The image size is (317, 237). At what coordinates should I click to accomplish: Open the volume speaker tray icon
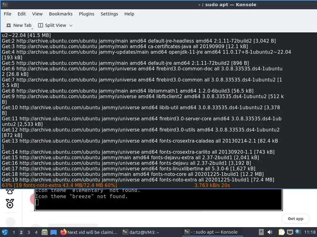270,232
